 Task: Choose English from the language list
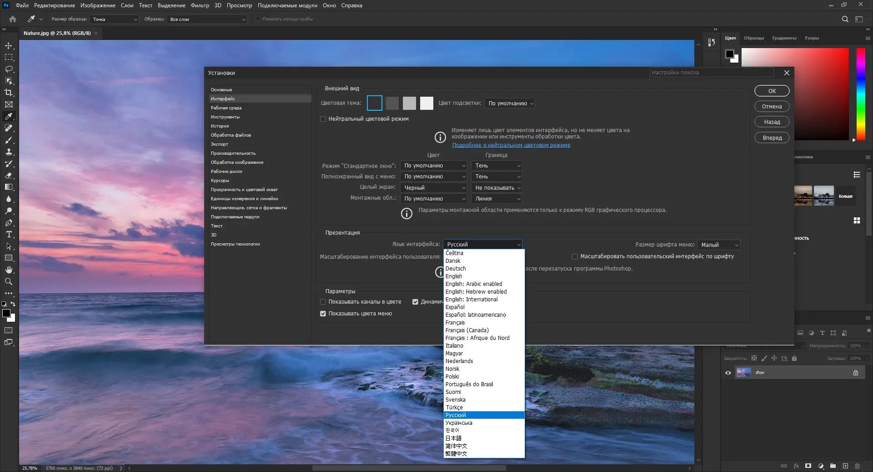(x=454, y=276)
